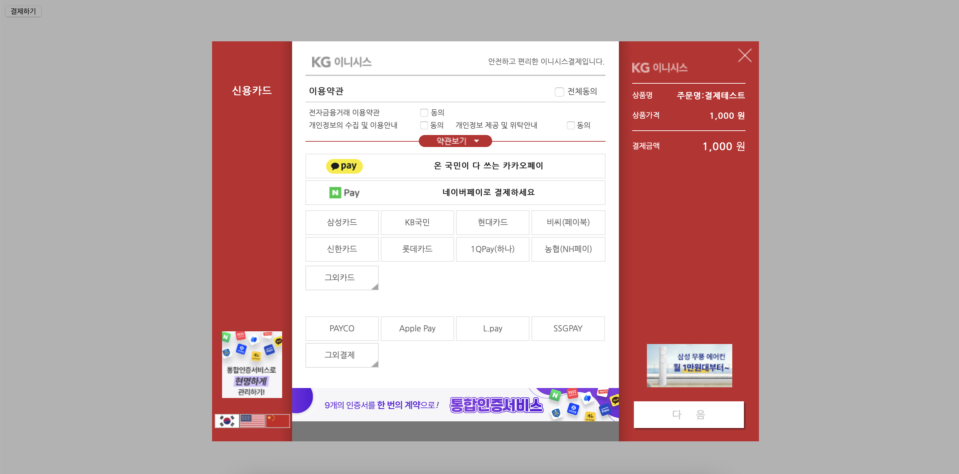The image size is (959, 474).
Task: Agree to 개인정보의 수집 및 이용안내 checkbox
Action: [424, 125]
